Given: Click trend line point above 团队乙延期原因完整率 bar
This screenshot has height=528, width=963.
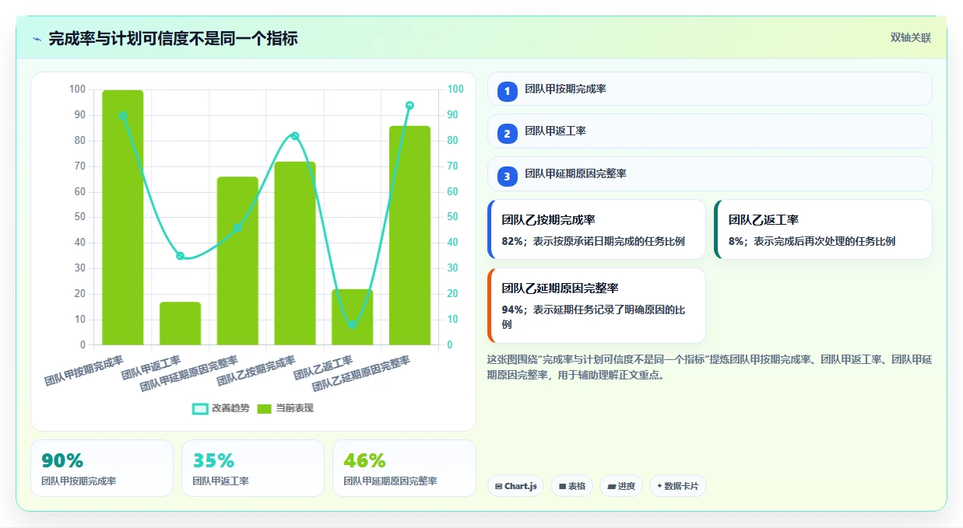Looking at the screenshot, I should coord(409,106).
